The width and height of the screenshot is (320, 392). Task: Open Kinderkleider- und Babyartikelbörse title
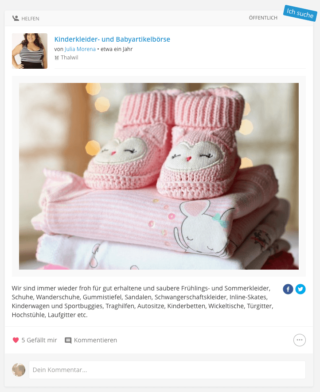(x=112, y=39)
